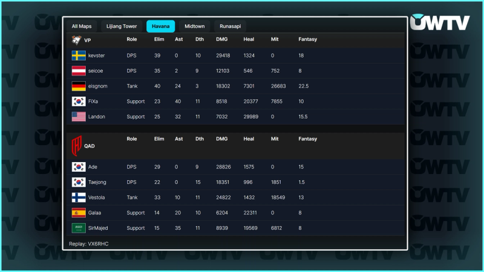484x272 pixels.
Task: Click the German flag beside eisgnom
Action: pos(79,86)
